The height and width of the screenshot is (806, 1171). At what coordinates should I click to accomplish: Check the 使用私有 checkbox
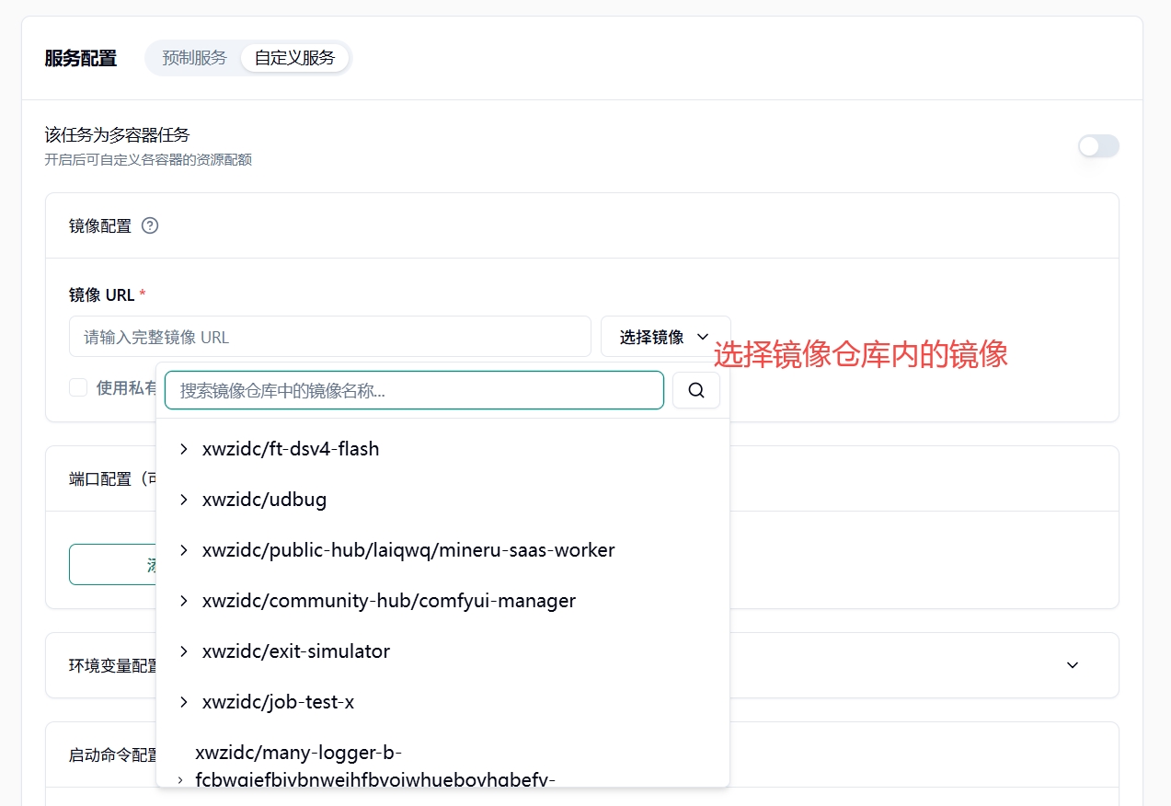(x=78, y=387)
